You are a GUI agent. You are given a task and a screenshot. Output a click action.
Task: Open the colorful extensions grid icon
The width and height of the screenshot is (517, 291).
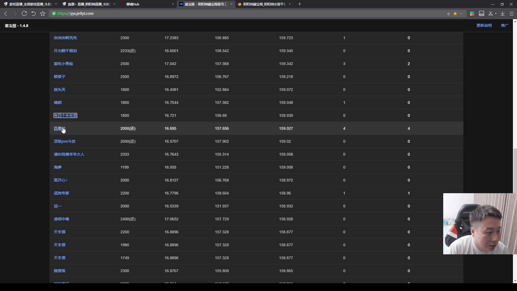[x=472, y=14]
